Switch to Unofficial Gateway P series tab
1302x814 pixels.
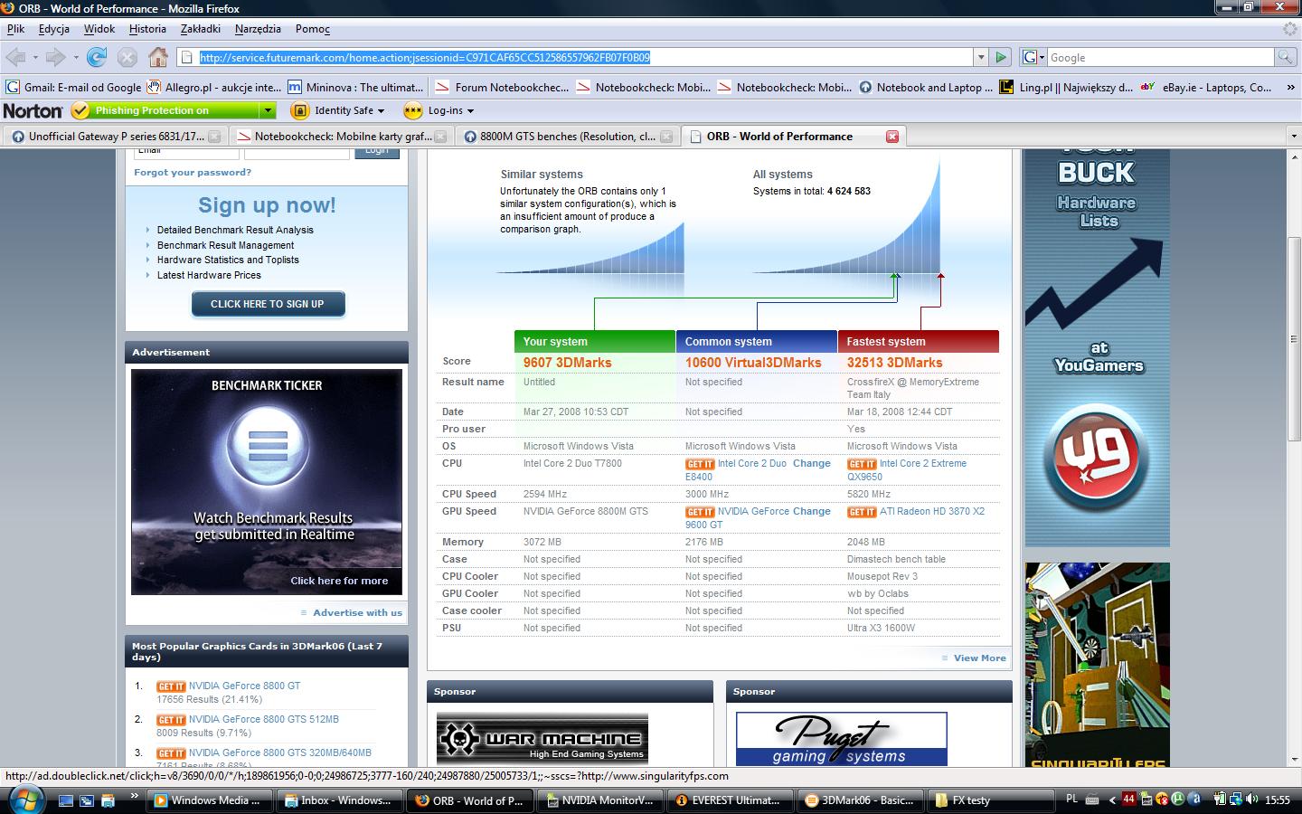(116, 137)
